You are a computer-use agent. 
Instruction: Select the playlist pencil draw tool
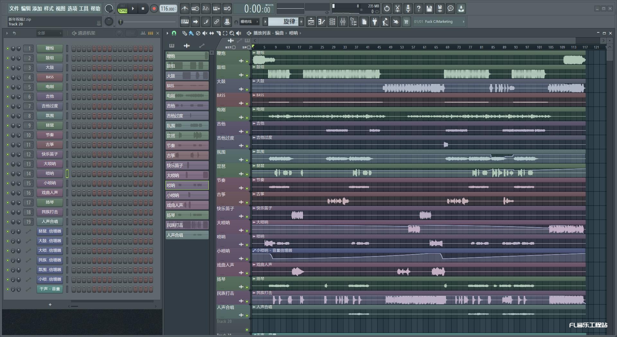coord(184,33)
